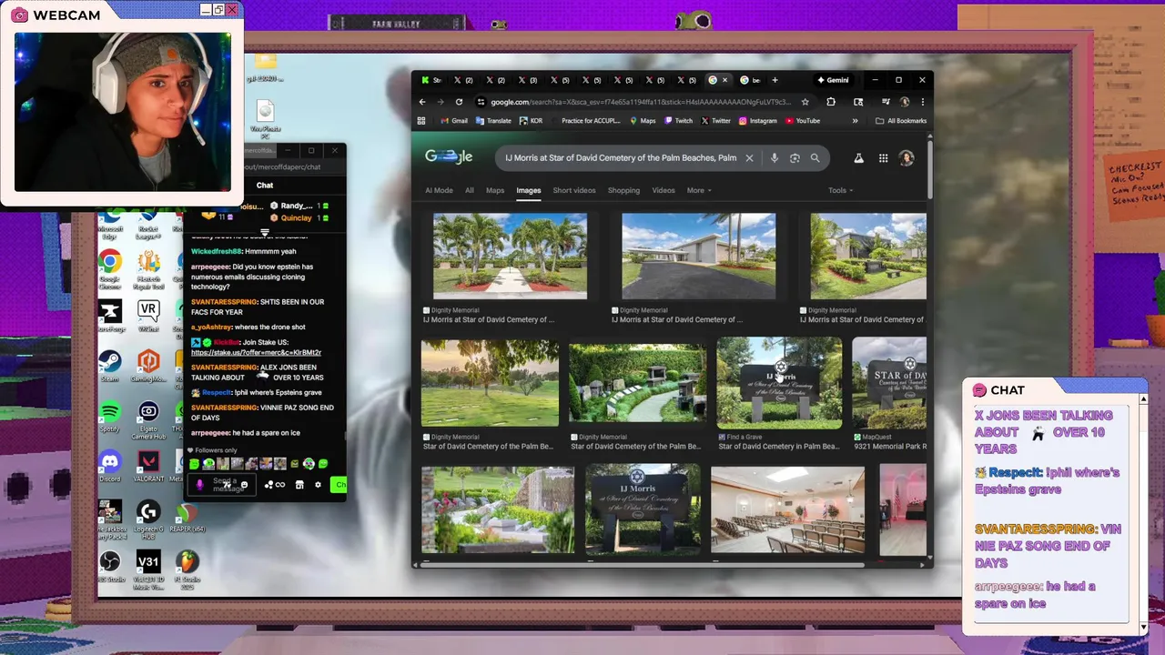Launch Spotify desktop shortcut
This screenshot has height=655, width=1165.
point(110,417)
